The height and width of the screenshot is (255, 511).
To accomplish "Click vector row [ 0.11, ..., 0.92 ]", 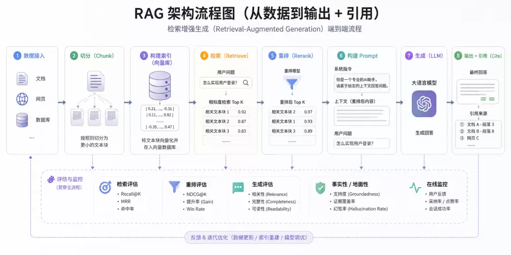I will 160,115.
